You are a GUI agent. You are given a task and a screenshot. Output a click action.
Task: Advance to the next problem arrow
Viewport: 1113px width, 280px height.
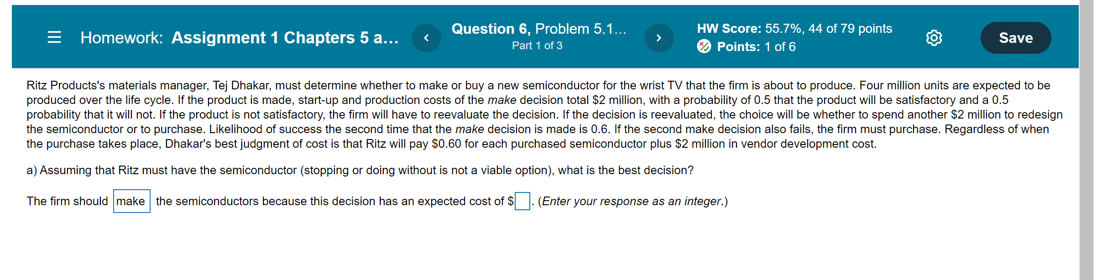click(x=659, y=38)
